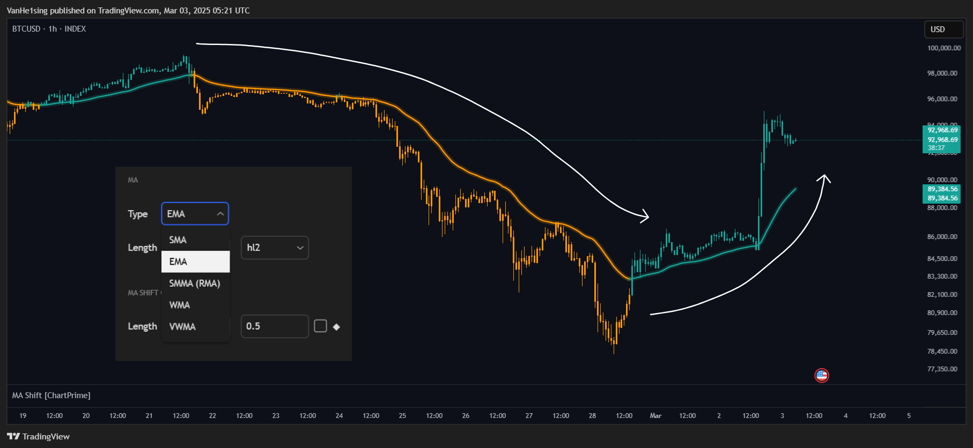Open the MA Type dropdown showing EMA
This screenshot has height=448, width=973.
tap(195, 214)
